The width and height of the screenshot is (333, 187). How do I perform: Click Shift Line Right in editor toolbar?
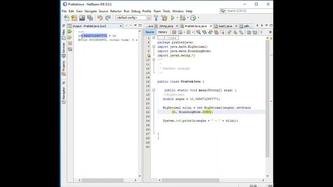pyautogui.click(x=254, y=32)
